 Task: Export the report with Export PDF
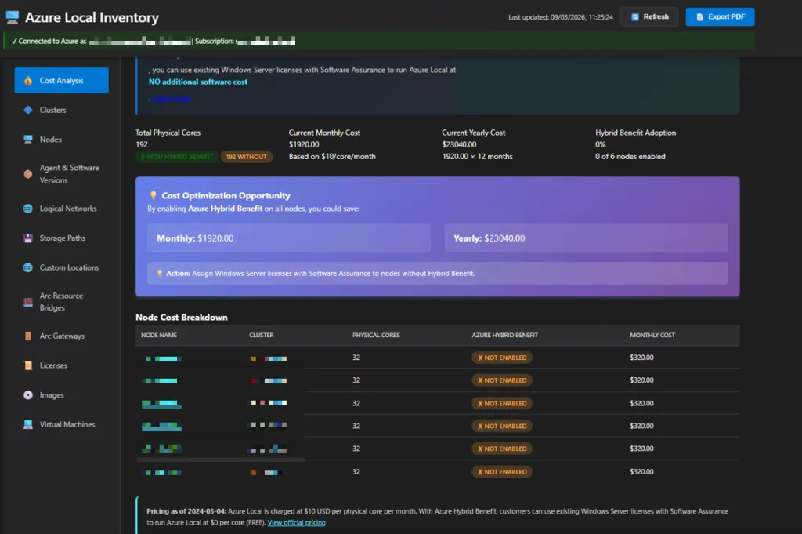(720, 16)
